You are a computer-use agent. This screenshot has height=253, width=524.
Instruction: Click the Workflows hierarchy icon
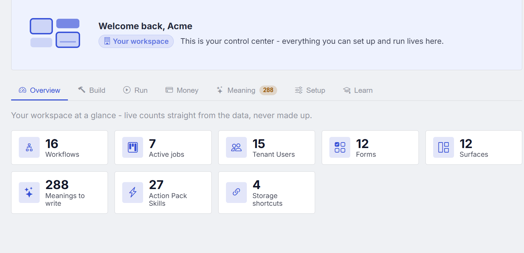(29, 147)
